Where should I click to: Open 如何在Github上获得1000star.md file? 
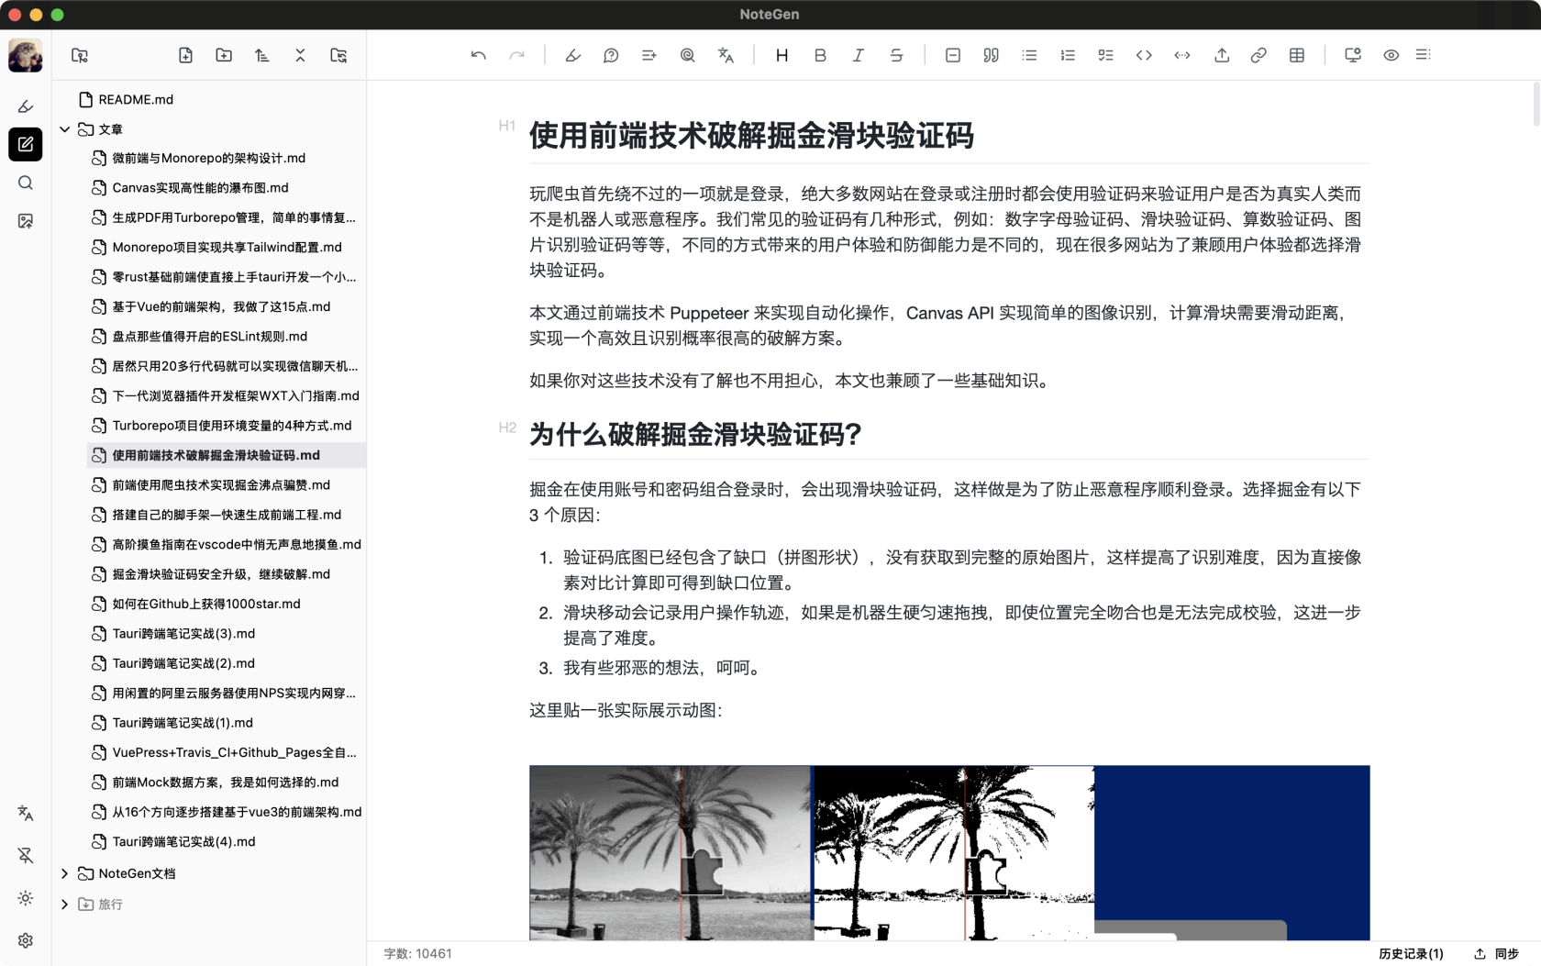pyautogui.click(x=205, y=604)
